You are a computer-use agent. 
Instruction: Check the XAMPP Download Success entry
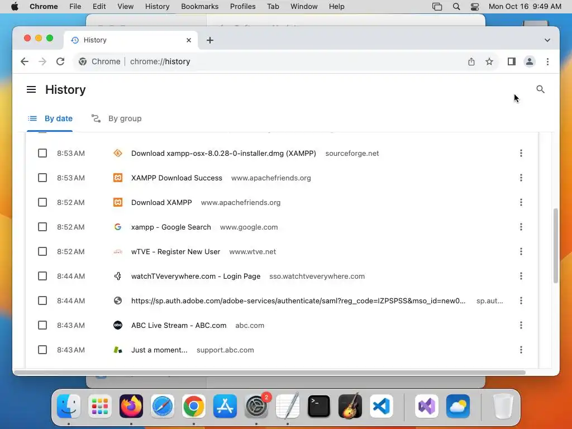42,178
